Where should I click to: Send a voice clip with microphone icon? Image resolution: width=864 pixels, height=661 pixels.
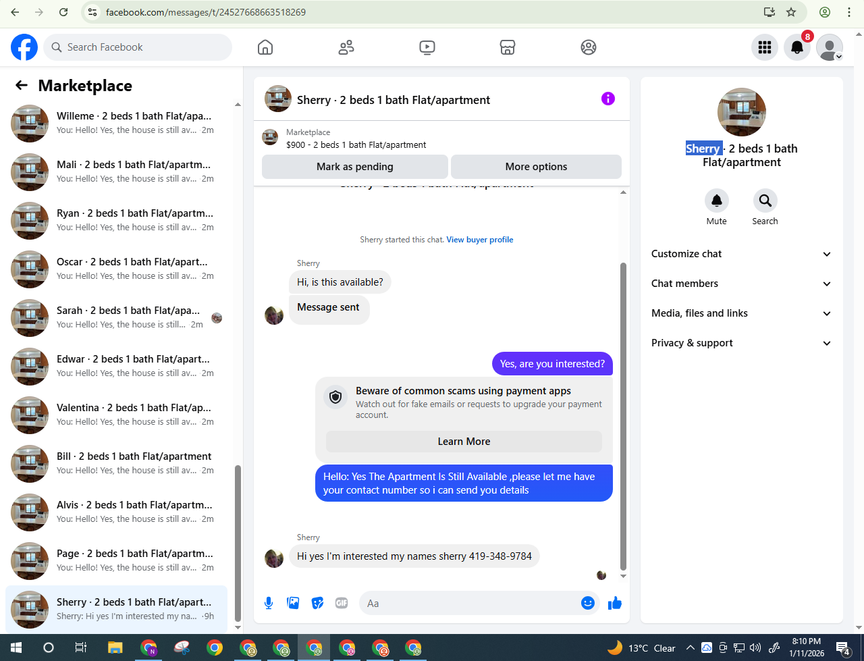(x=269, y=603)
